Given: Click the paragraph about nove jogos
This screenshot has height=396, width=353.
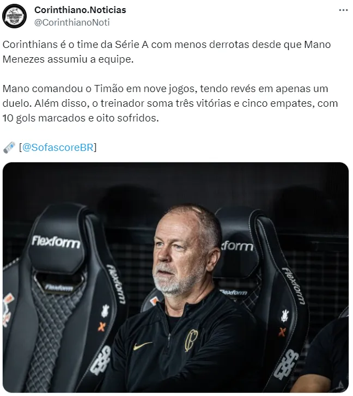Looking at the screenshot, I should pyautogui.click(x=170, y=103).
